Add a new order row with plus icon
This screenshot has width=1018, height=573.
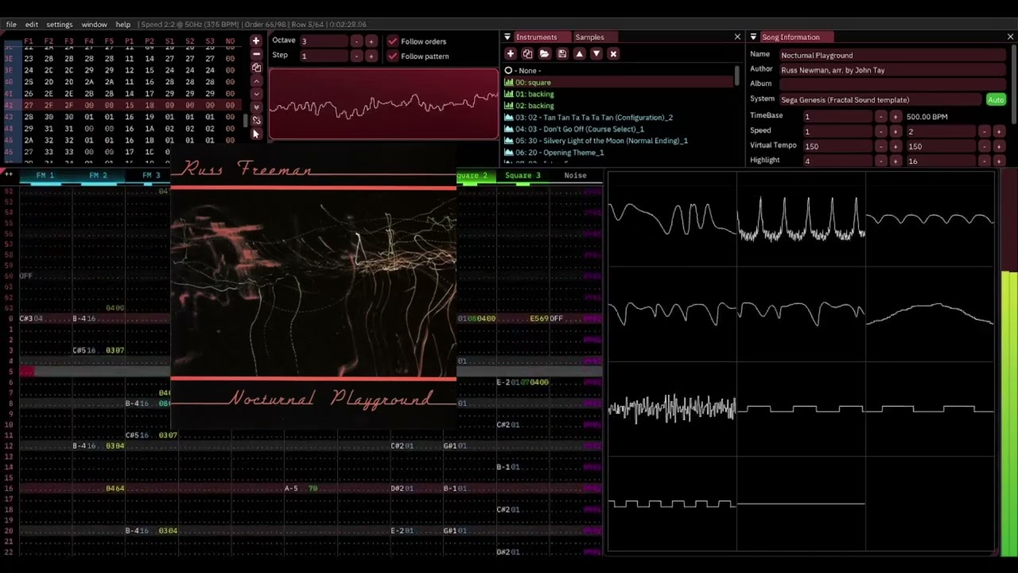pos(256,41)
